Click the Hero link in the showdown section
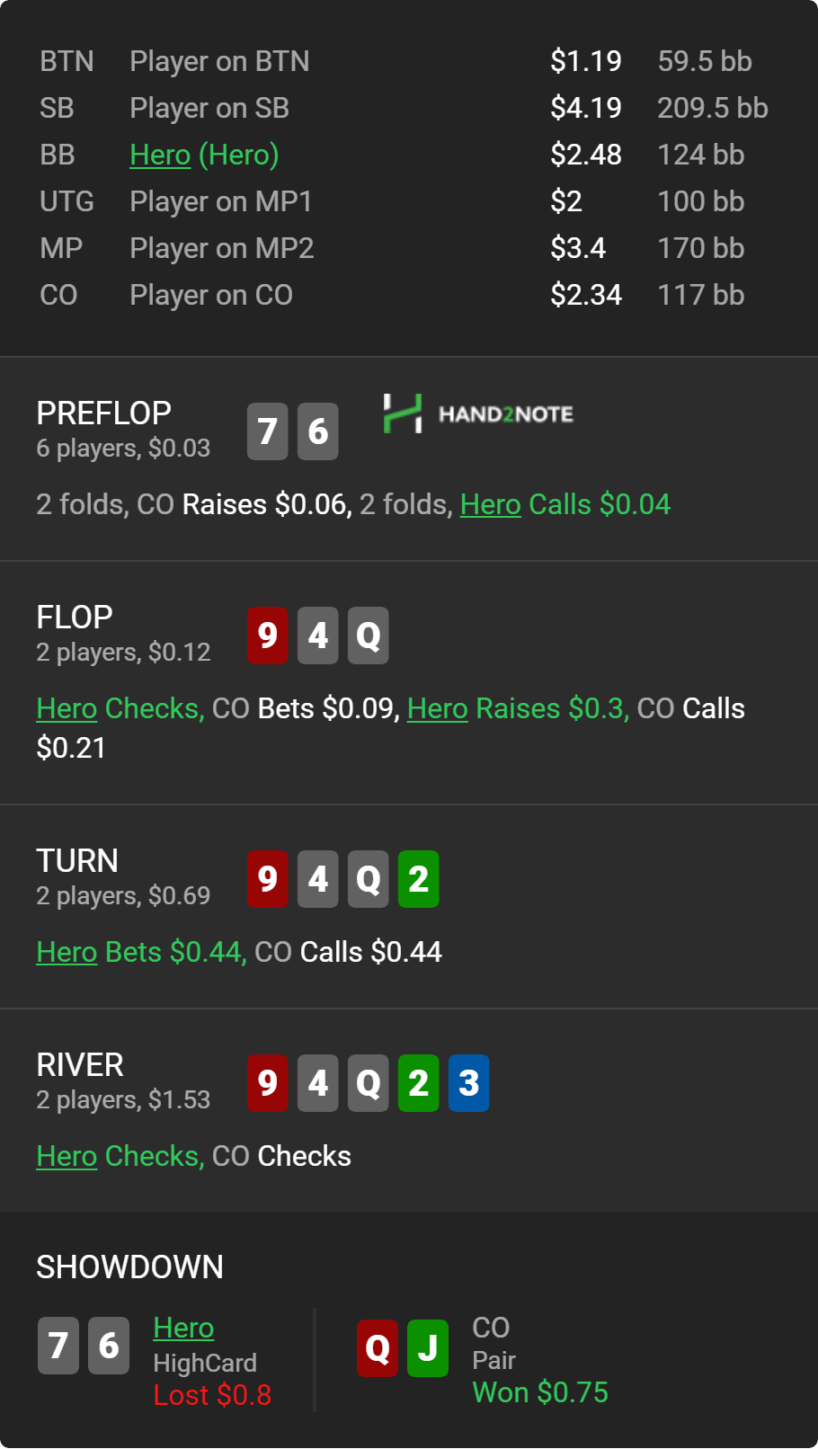 (183, 1328)
